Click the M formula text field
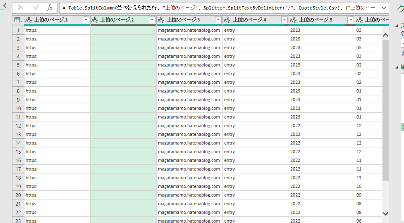The image size is (404, 223). (220, 8)
